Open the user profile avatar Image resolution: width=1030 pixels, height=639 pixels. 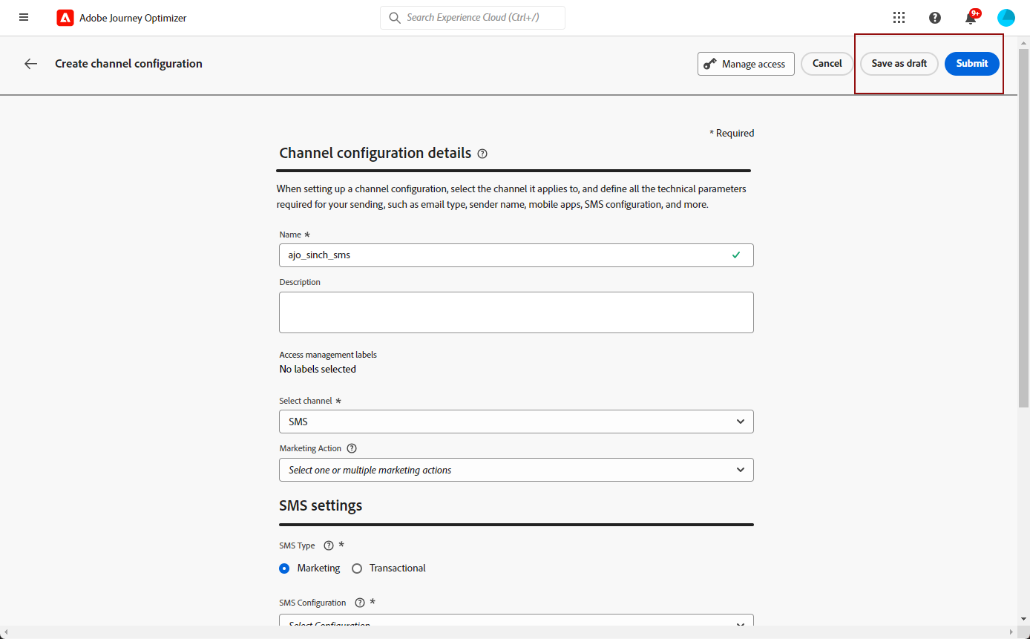pos(1006,18)
